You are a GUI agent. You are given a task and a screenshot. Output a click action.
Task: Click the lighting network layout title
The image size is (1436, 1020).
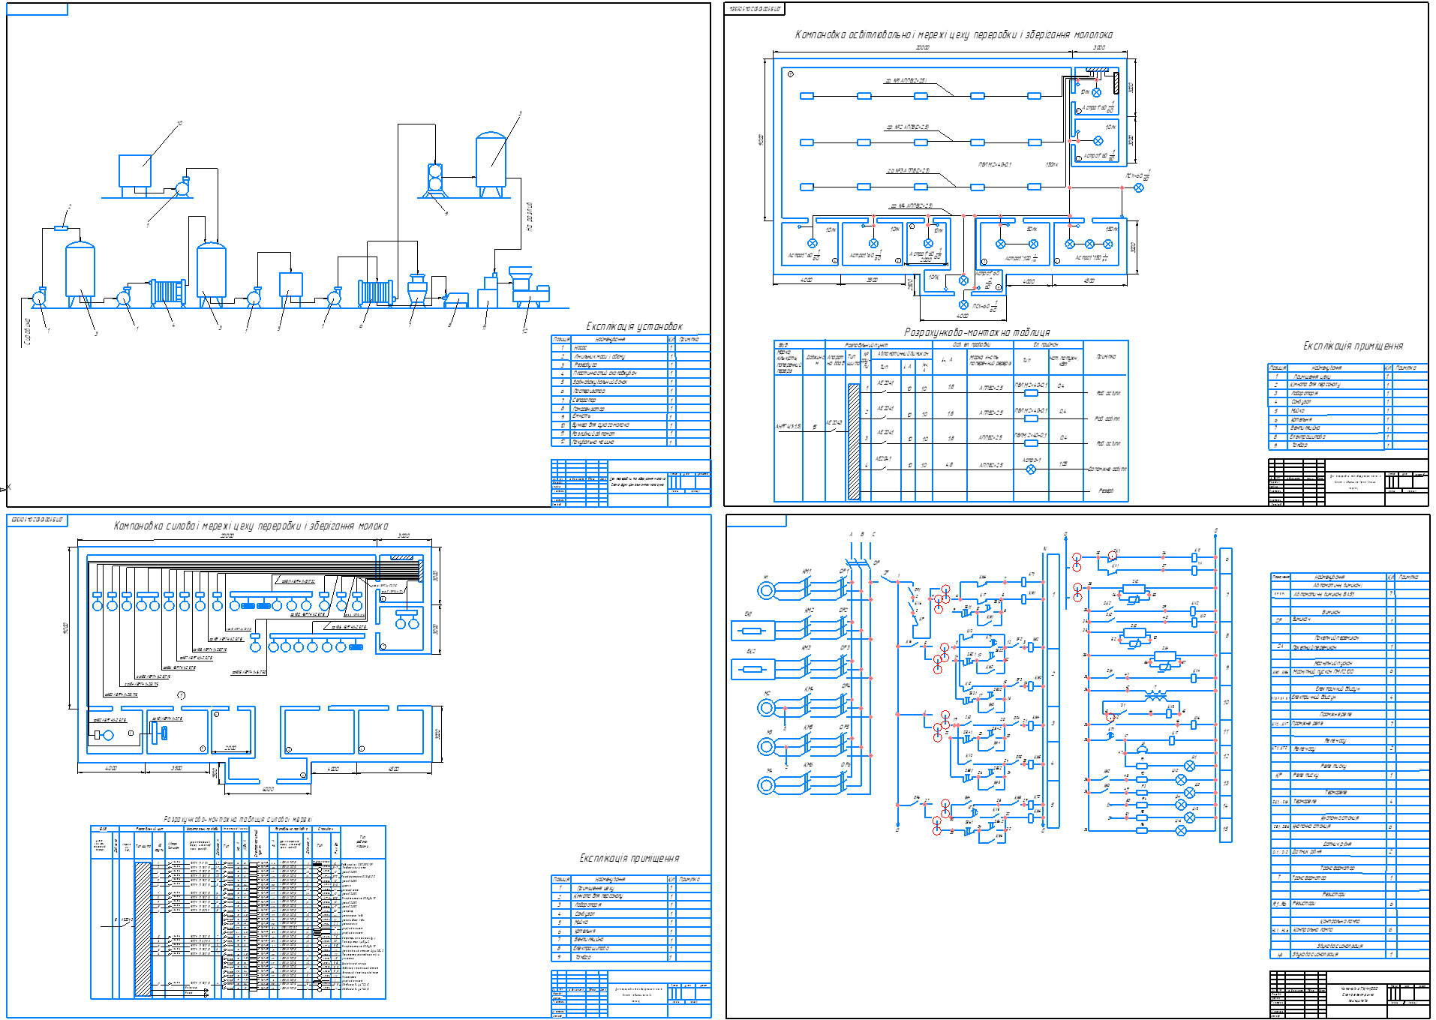point(954,34)
